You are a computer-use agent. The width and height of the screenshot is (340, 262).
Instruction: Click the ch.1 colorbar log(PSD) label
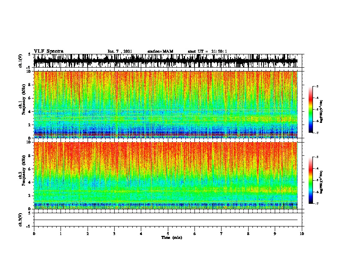[x=322, y=111]
